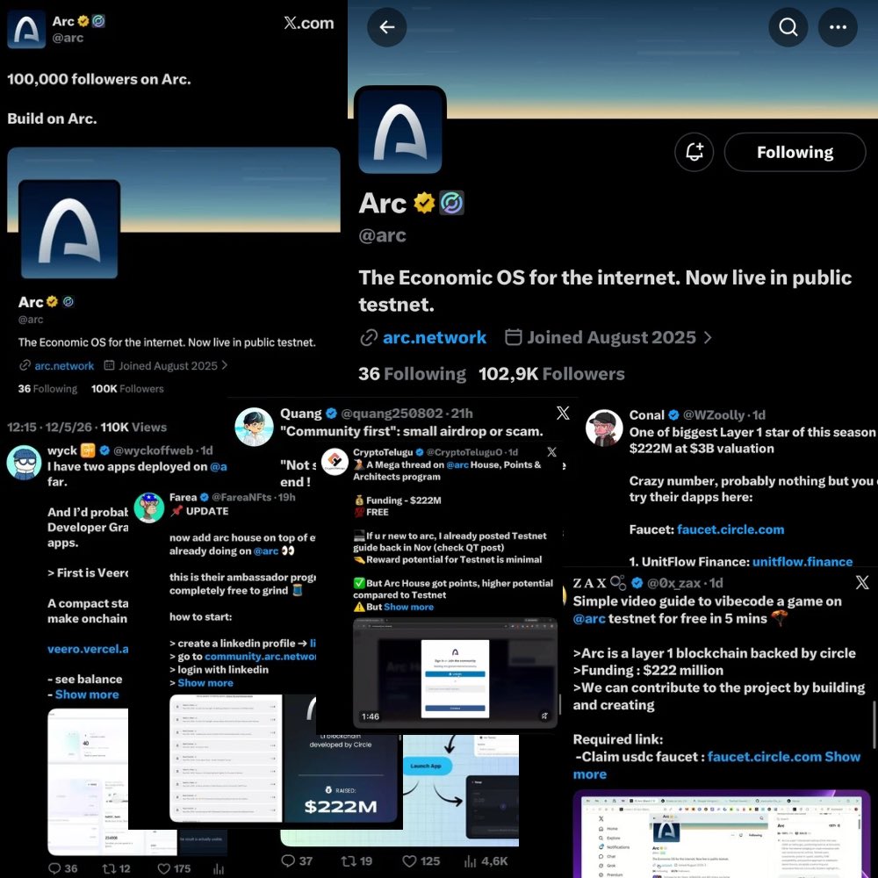878x878 pixels.
Task: Open Farea's ape avatar
Action: pyautogui.click(x=149, y=507)
